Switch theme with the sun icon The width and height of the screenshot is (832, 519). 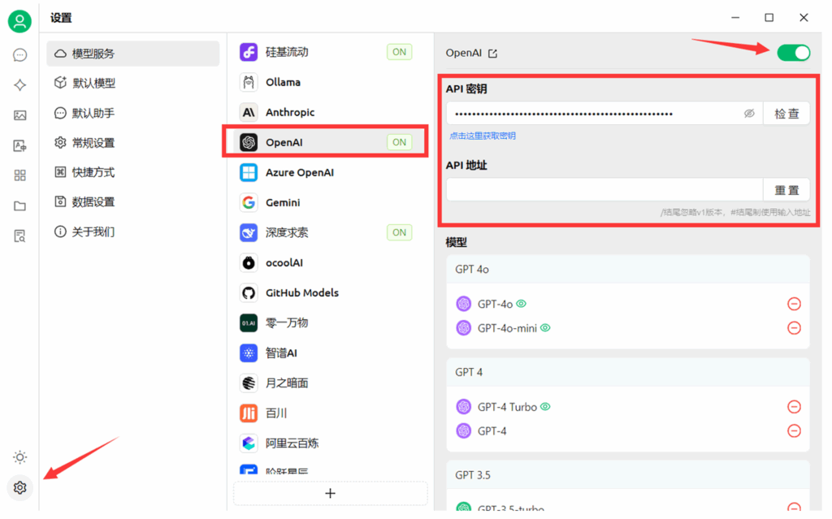(20, 457)
